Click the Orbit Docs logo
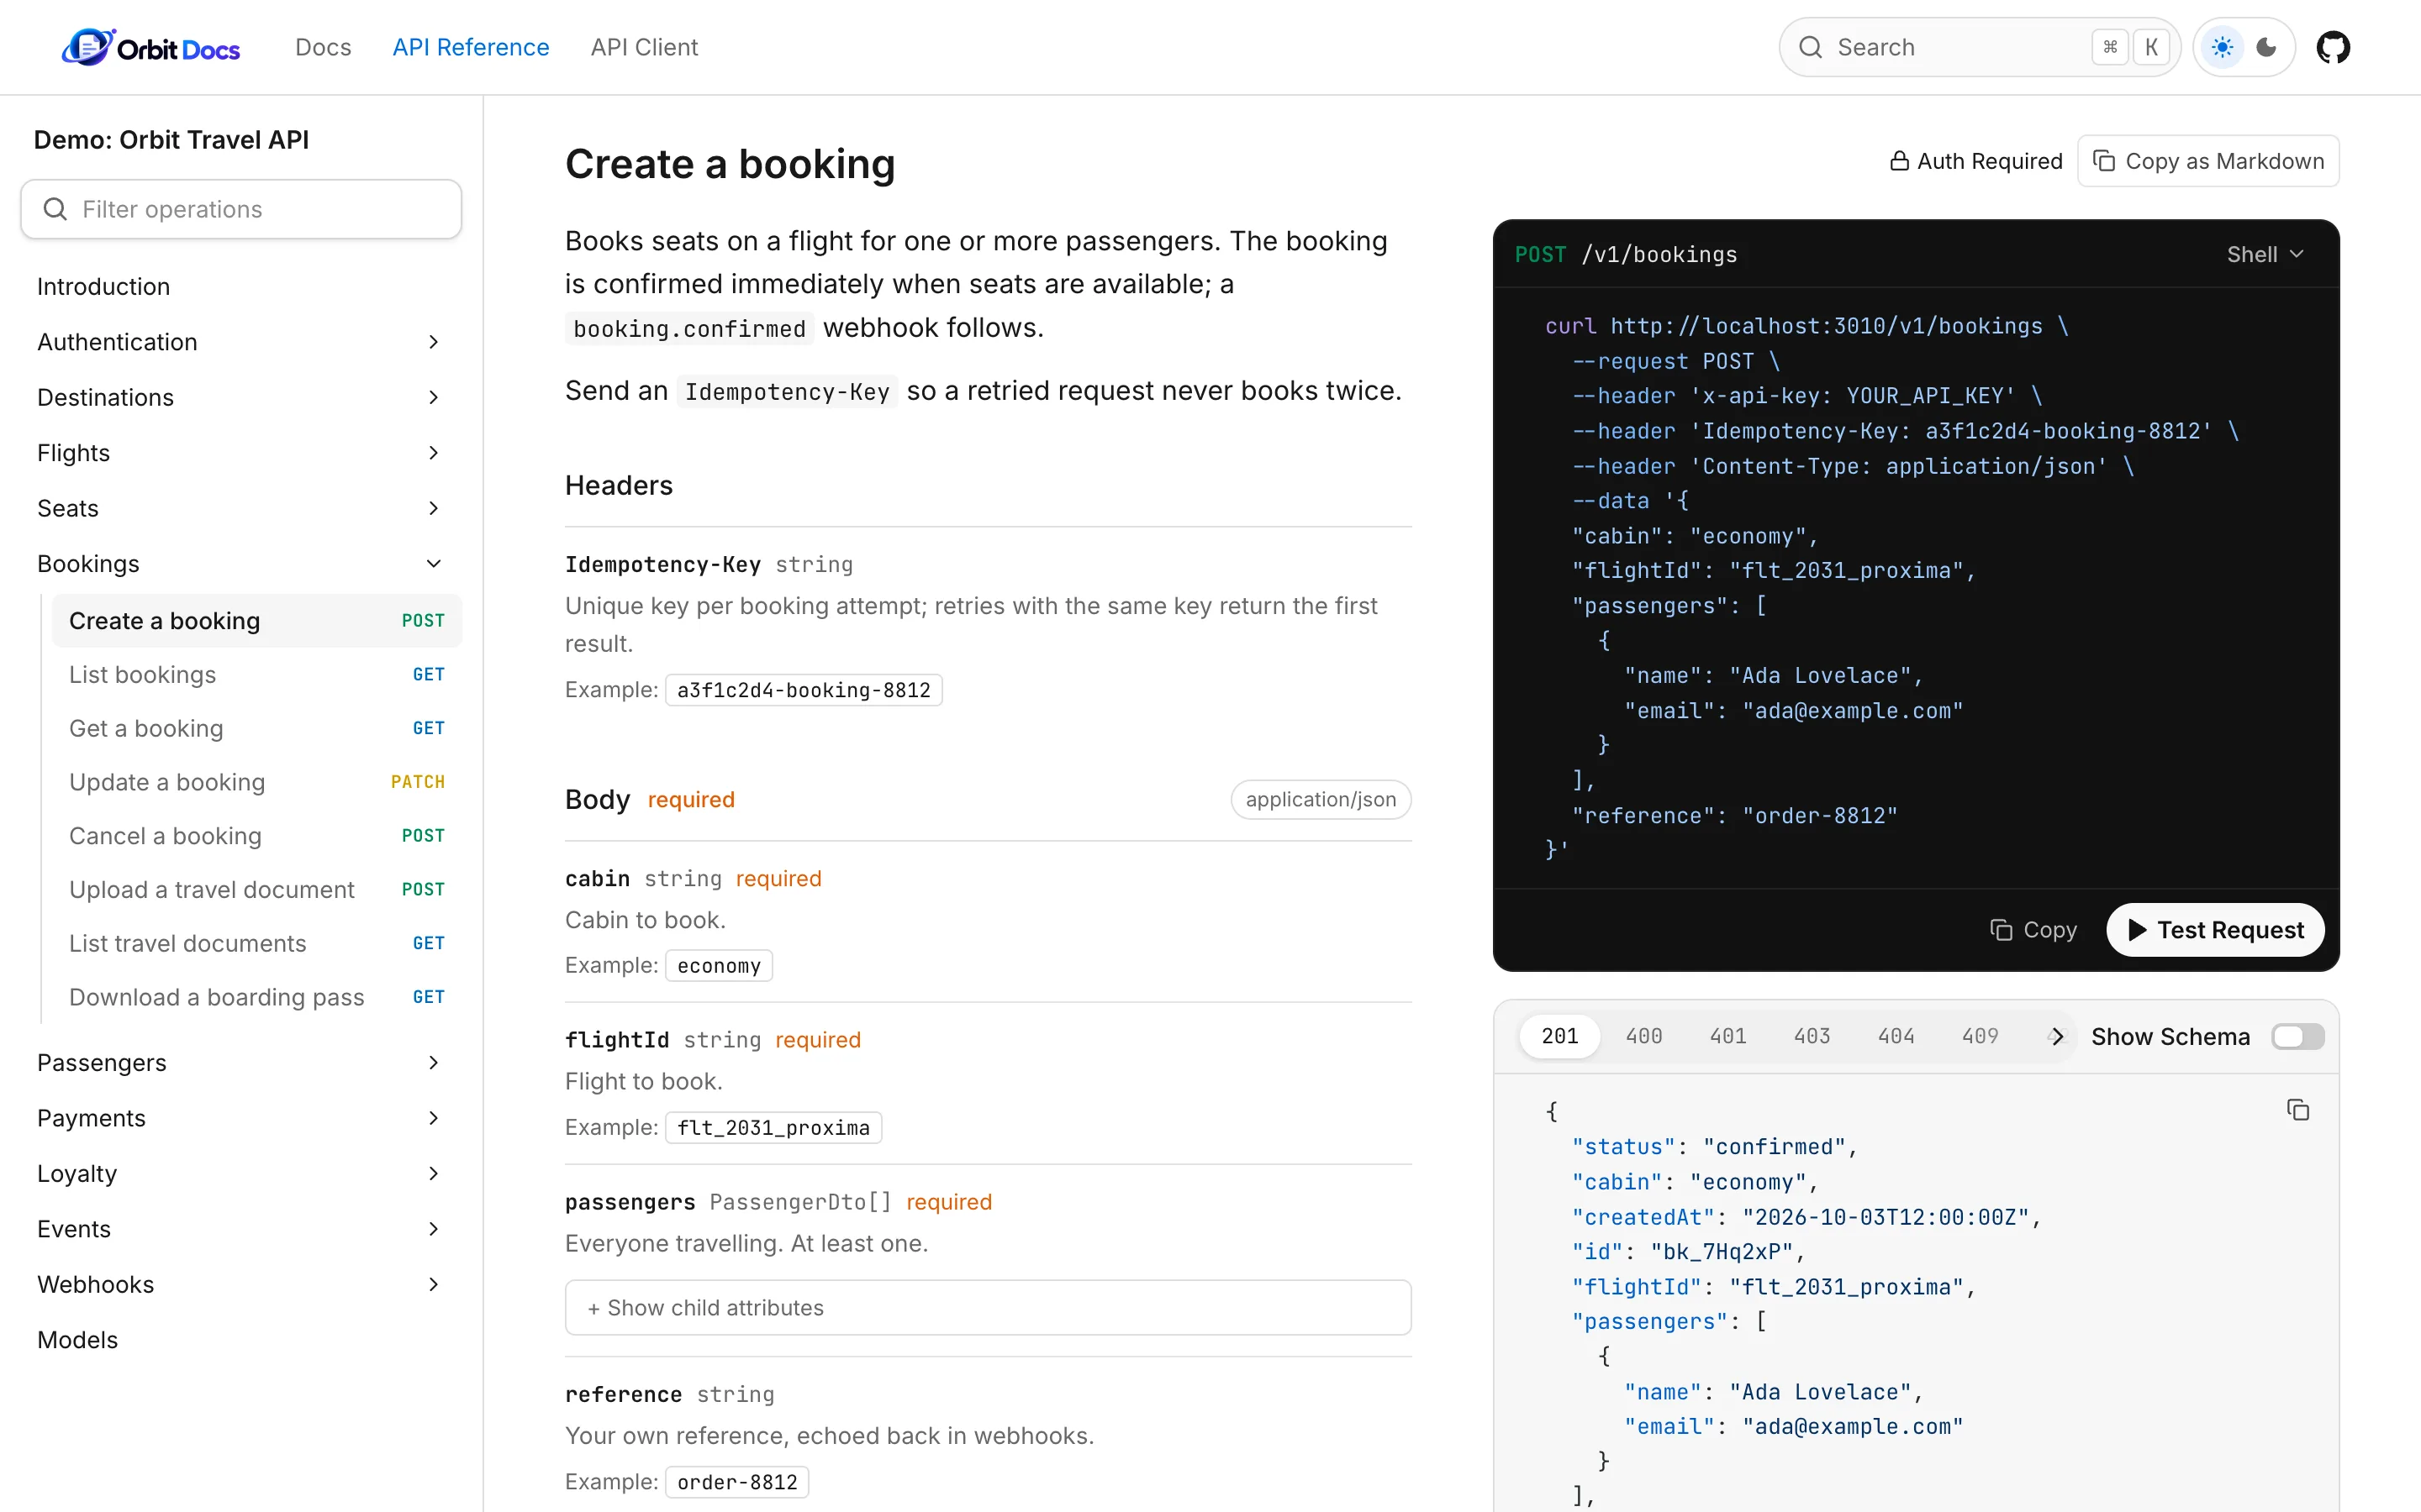The image size is (2421, 1512). tap(151, 47)
